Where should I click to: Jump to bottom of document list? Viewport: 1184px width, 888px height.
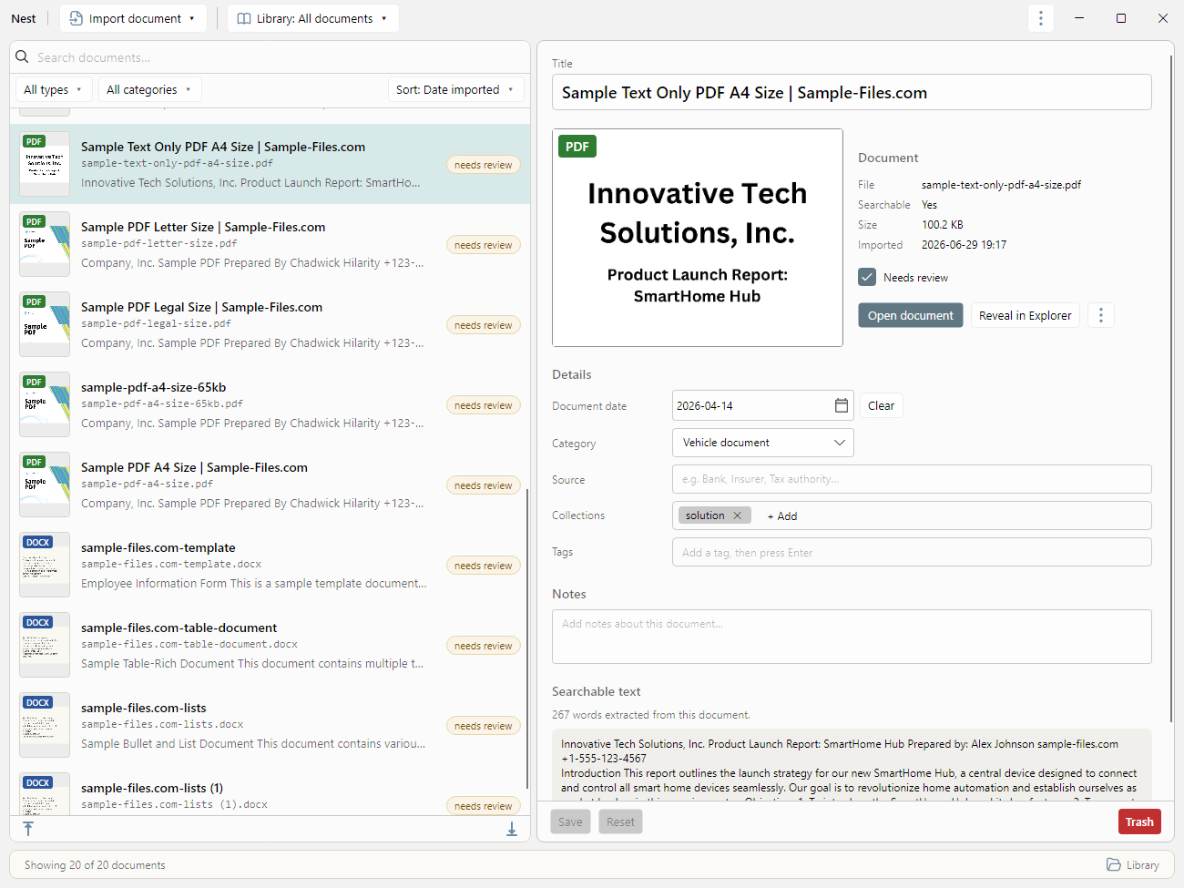coord(512,829)
